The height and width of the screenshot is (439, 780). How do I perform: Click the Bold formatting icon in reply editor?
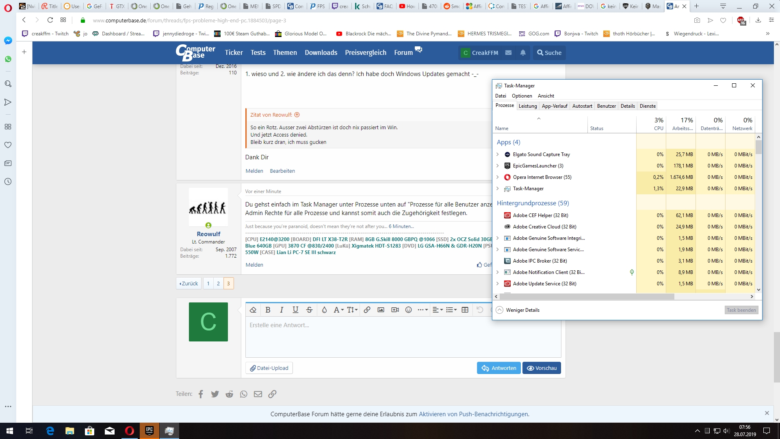coord(268,310)
